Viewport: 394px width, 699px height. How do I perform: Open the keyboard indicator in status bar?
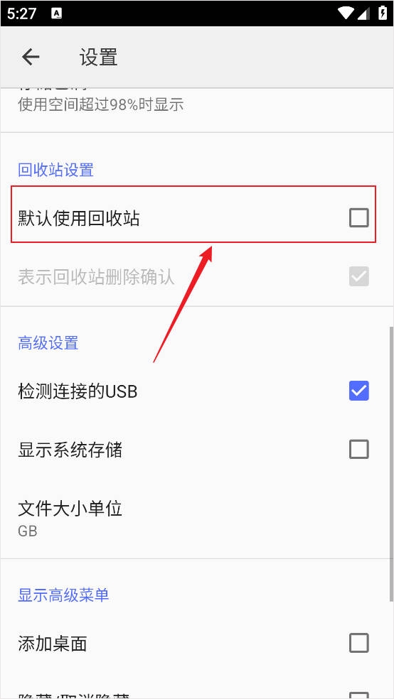[57, 13]
